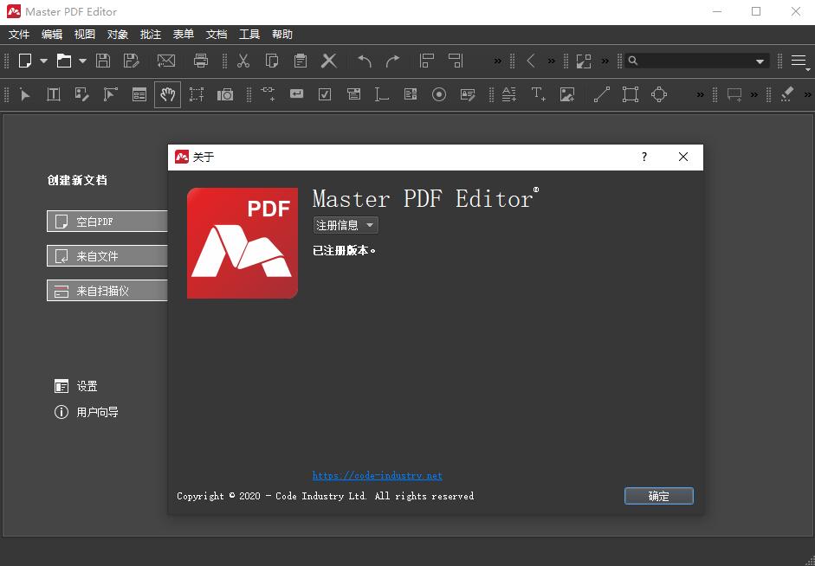
Task: Open the hamburger menu at toolbar end
Action: [799, 61]
